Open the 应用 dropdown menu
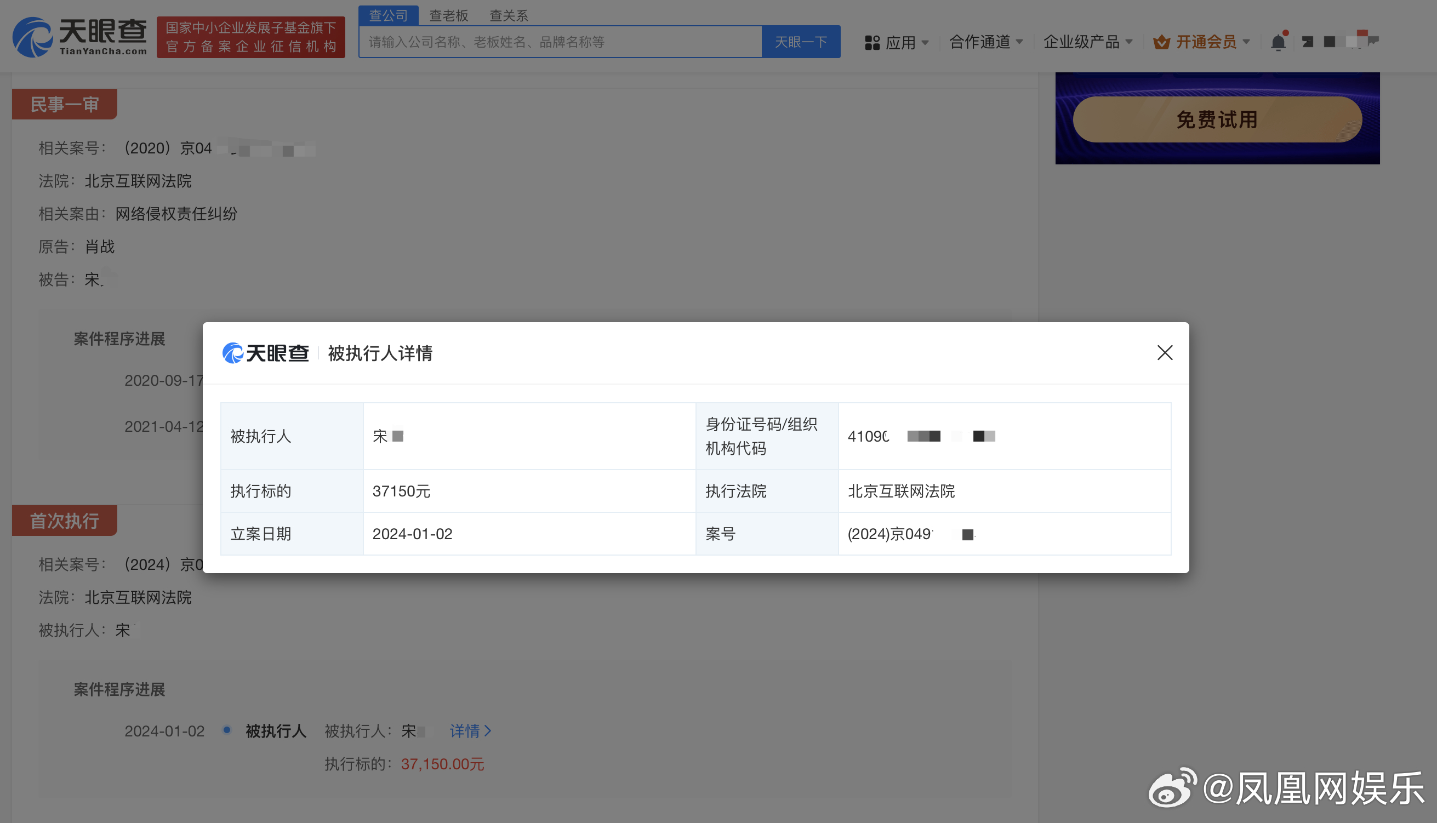Viewport: 1437px width, 823px height. point(897,42)
